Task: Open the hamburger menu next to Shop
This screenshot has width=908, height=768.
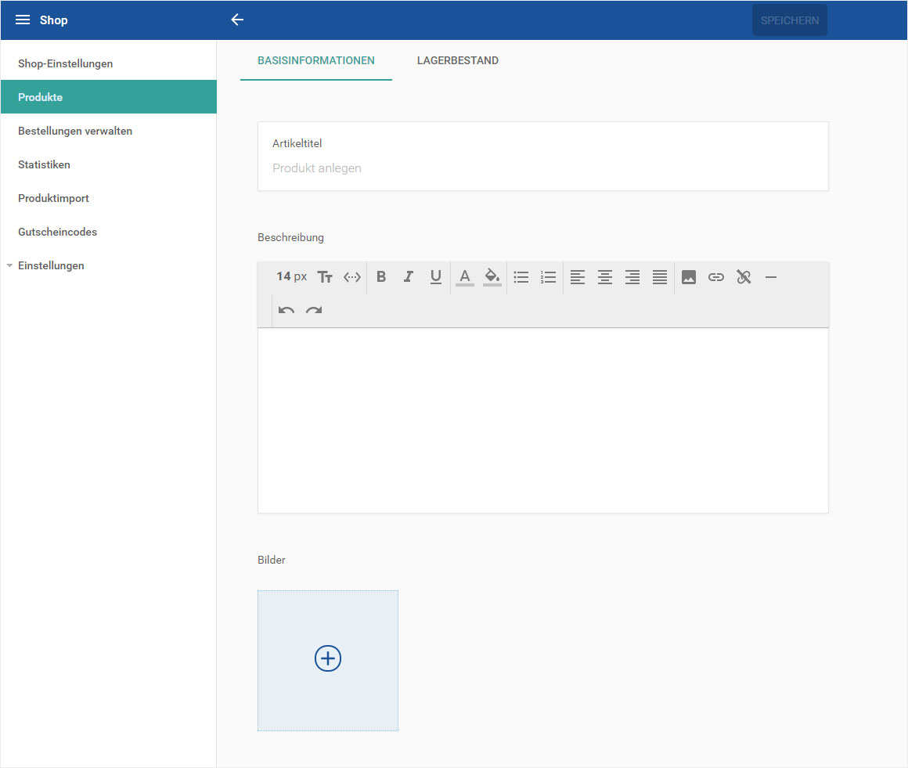Action: pos(23,20)
